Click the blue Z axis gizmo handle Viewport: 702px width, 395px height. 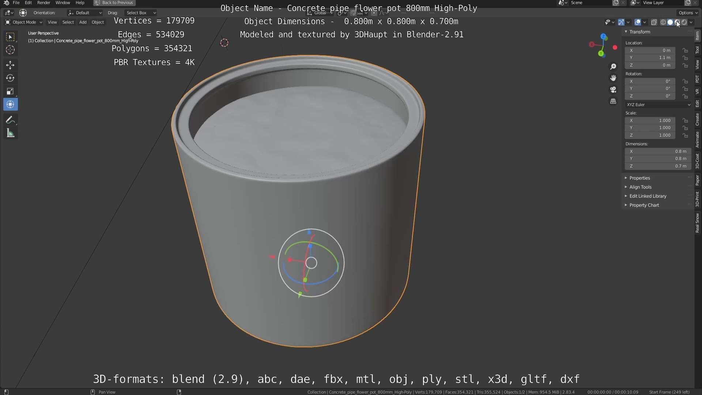(x=603, y=37)
